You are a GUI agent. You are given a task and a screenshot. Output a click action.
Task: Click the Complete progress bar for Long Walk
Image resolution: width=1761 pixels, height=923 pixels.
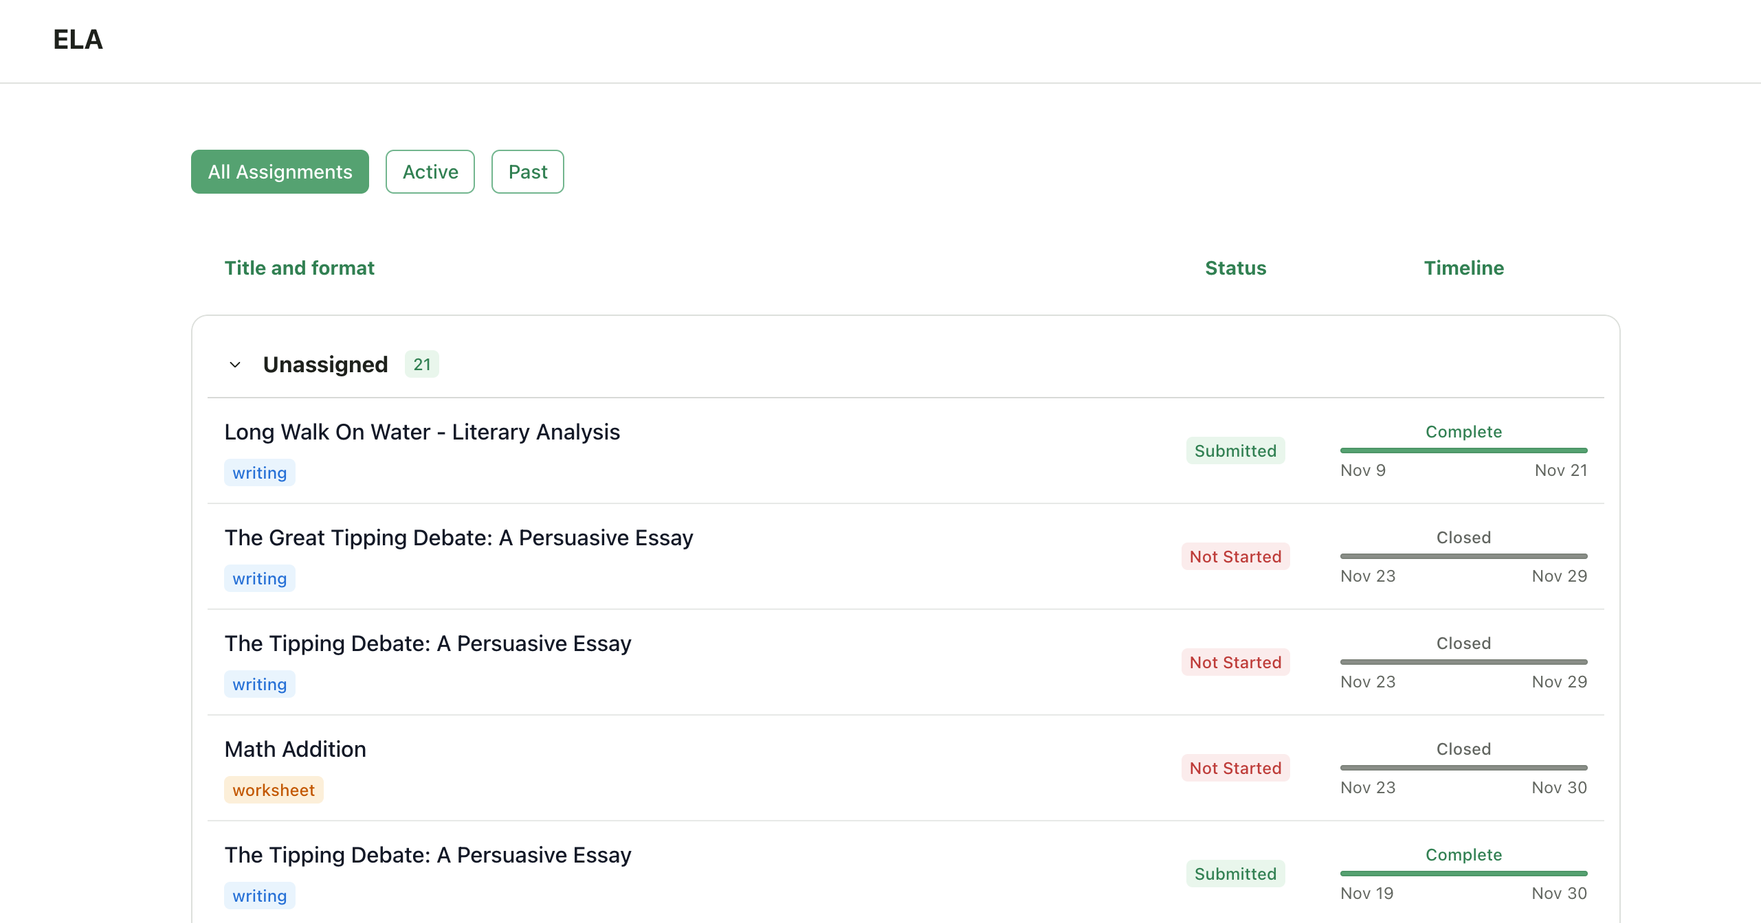1463,450
